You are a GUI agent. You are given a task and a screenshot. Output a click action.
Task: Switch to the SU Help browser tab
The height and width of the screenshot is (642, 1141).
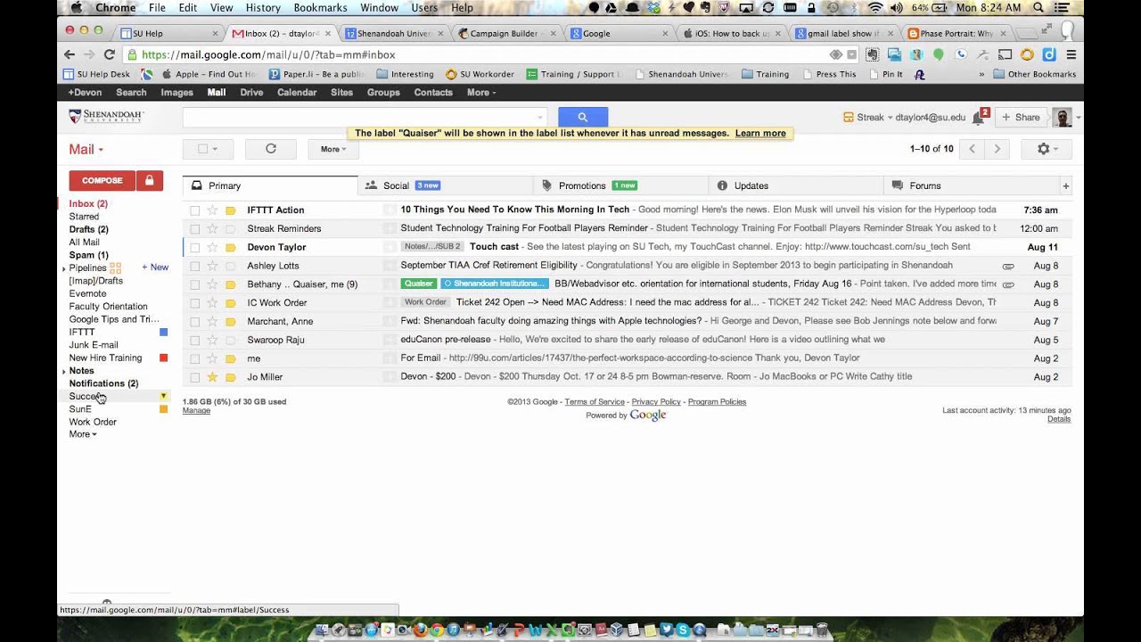168,33
